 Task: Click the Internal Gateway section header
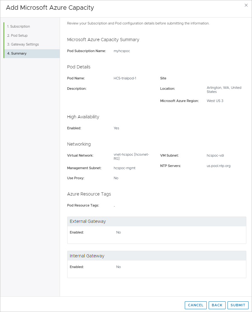click(x=157, y=256)
